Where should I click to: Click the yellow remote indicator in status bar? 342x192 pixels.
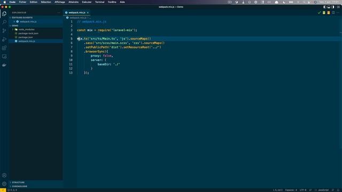point(3,190)
